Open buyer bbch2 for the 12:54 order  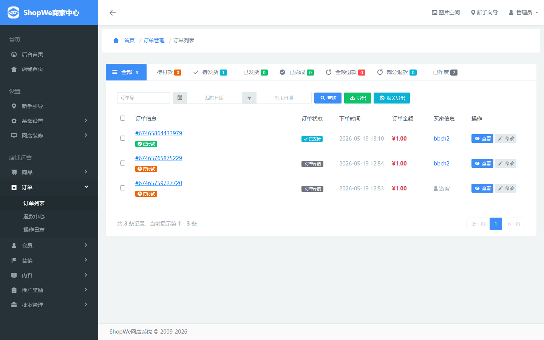442,164
